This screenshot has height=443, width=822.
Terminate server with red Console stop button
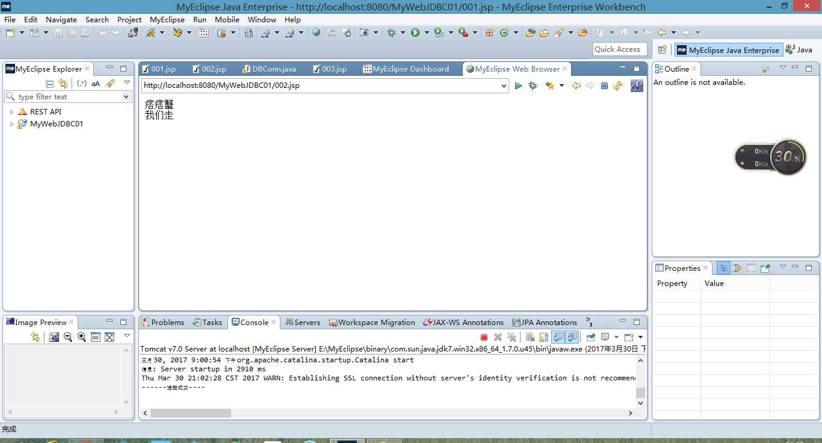pos(484,337)
